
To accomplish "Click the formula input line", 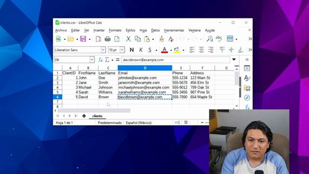I will click(175, 60).
